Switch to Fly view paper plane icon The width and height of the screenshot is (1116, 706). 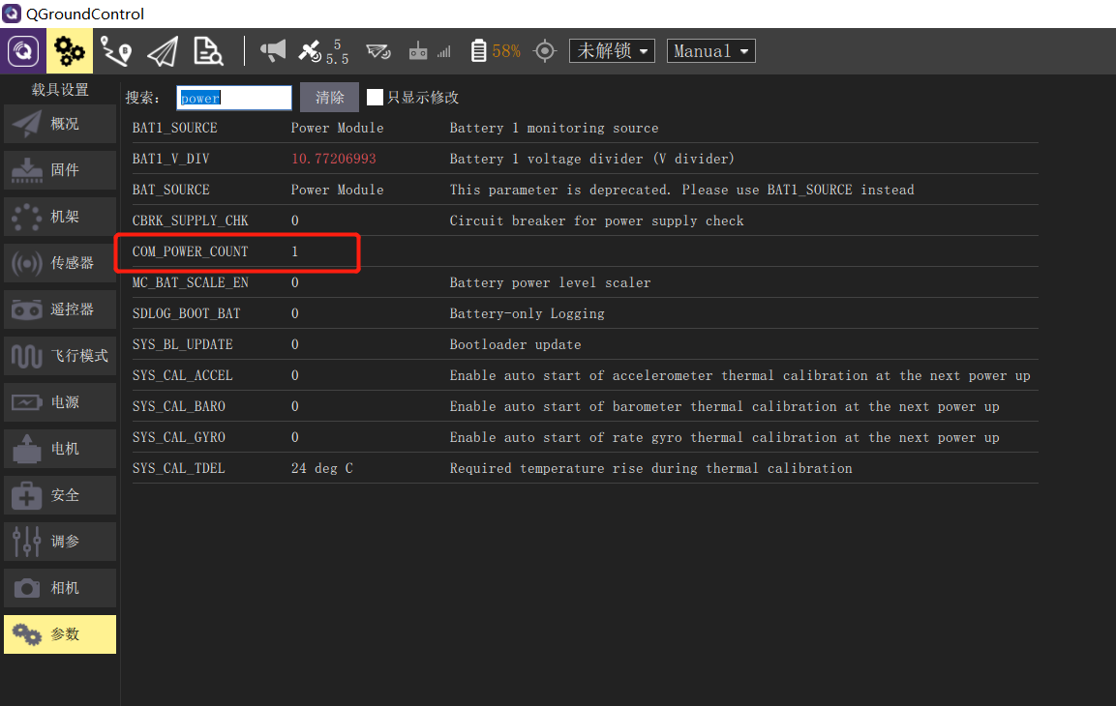tap(162, 50)
